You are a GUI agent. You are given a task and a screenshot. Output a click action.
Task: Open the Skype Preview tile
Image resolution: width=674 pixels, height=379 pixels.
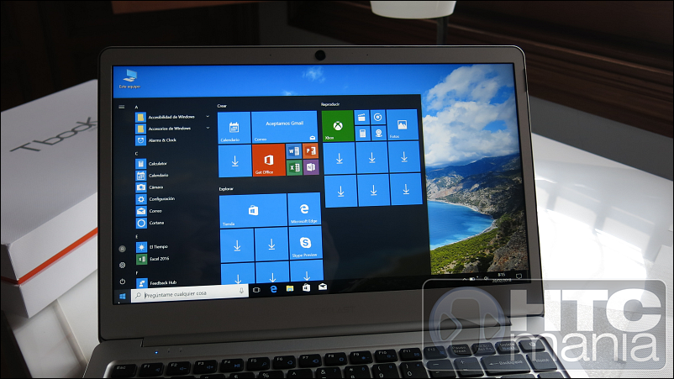306,243
